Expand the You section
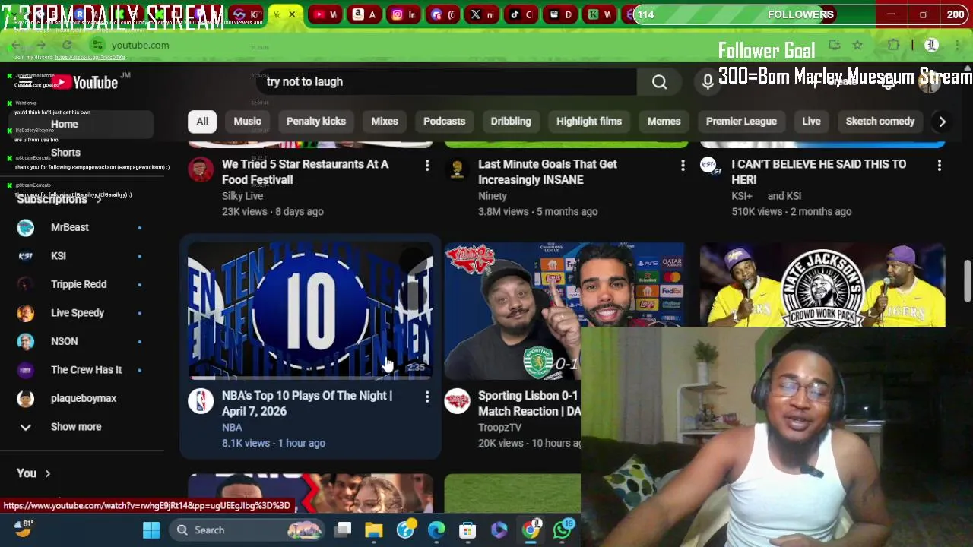 click(x=34, y=473)
